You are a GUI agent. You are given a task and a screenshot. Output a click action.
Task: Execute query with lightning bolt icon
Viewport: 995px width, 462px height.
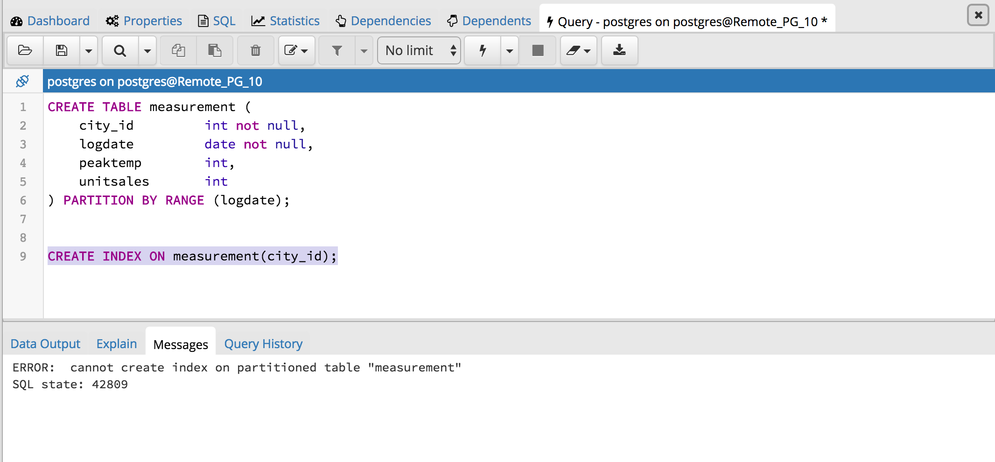(x=483, y=50)
